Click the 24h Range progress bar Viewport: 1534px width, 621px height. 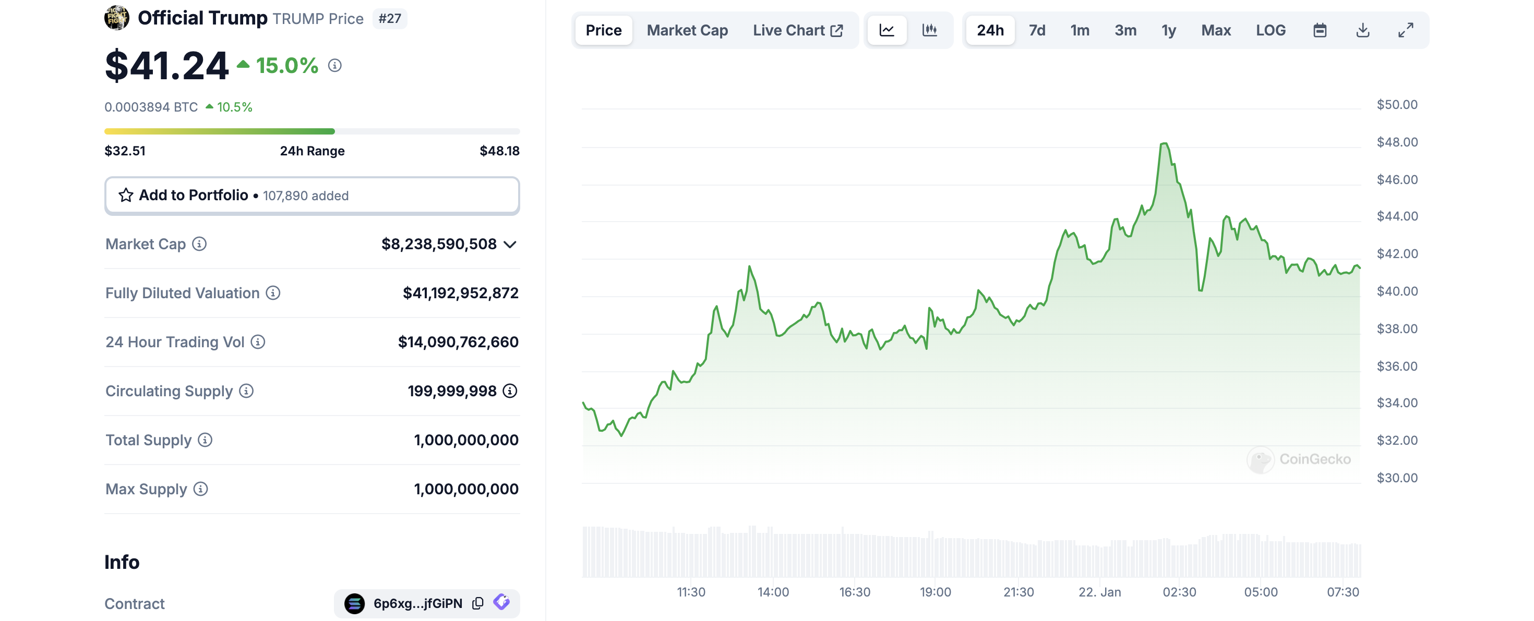(x=312, y=131)
